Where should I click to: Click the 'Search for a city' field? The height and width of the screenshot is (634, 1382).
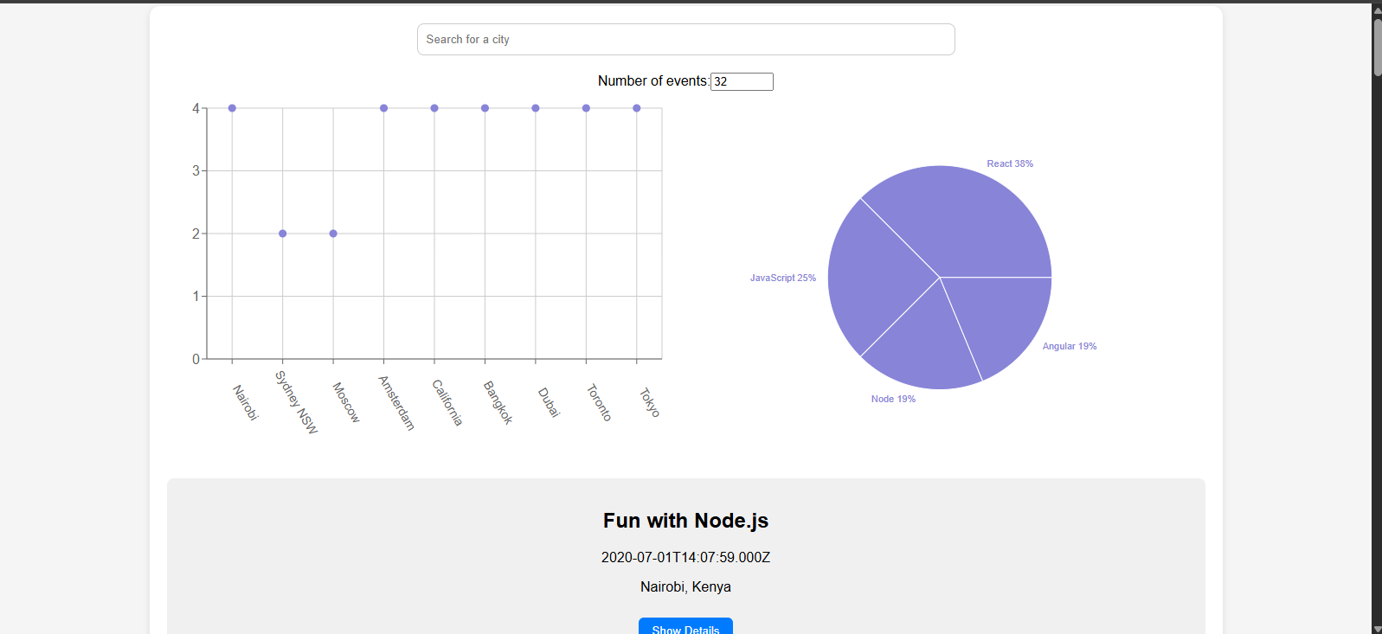click(x=685, y=40)
